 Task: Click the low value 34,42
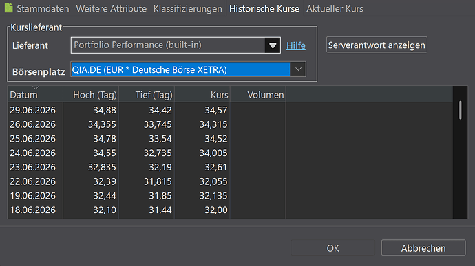coord(160,110)
